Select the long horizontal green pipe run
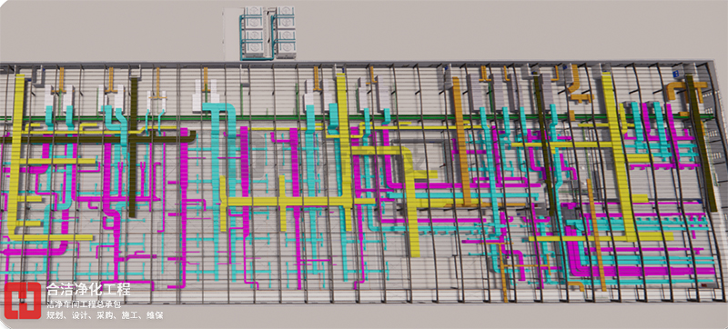The height and width of the screenshot is (329, 728). pos(358,118)
